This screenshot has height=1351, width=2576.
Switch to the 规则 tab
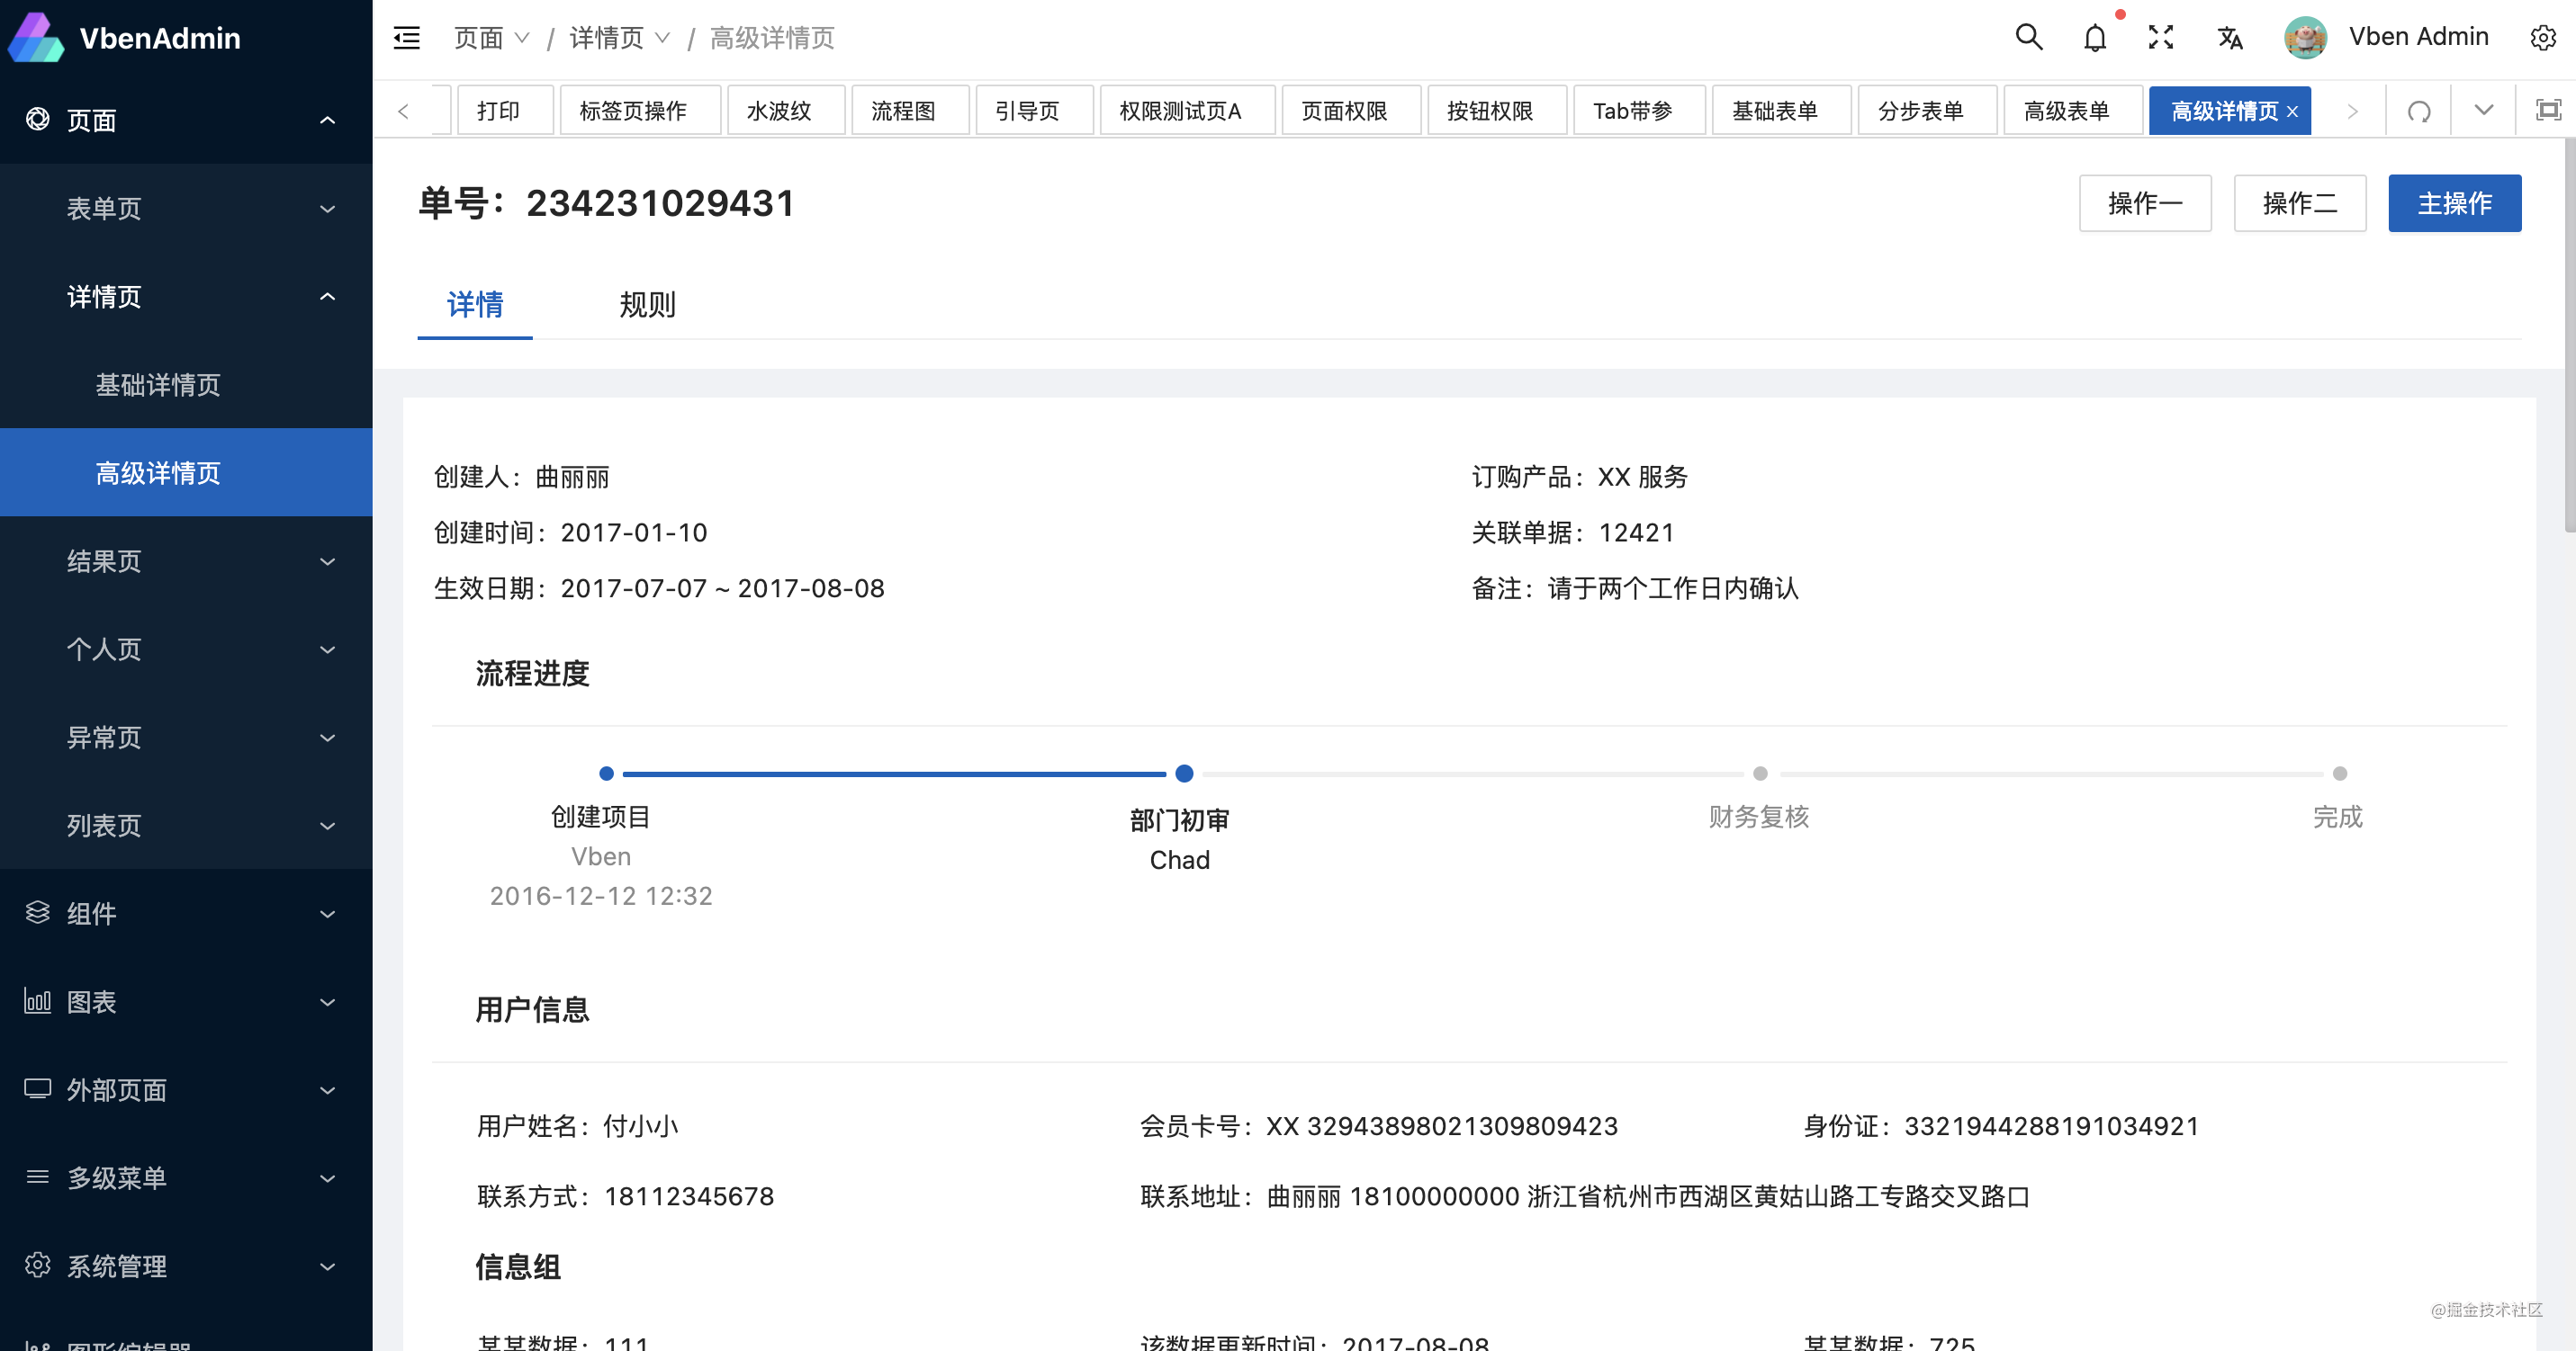coord(647,304)
